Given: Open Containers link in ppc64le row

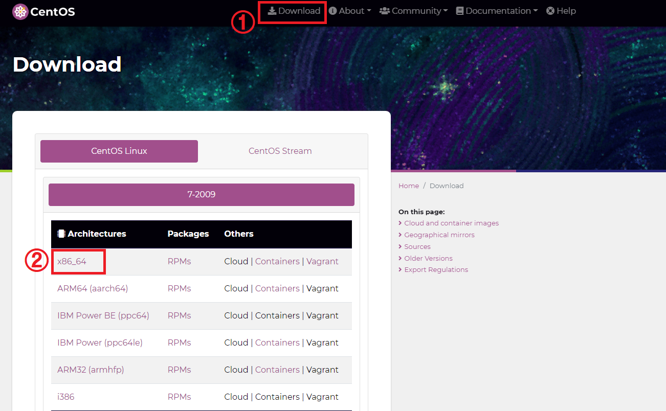Looking at the screenshot, I should tap(277, 342).
